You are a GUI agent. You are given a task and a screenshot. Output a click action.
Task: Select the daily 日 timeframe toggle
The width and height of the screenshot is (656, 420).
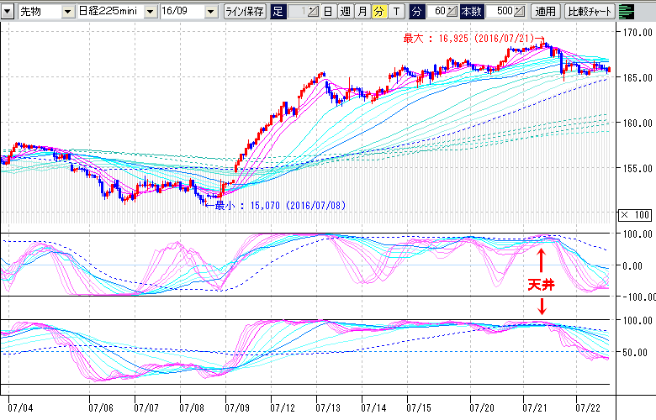point(328,13)
